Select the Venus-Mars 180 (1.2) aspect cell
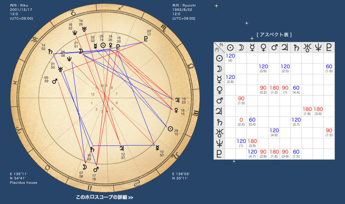Viewport: 345px width, 204px height. (x=274, y=90)
